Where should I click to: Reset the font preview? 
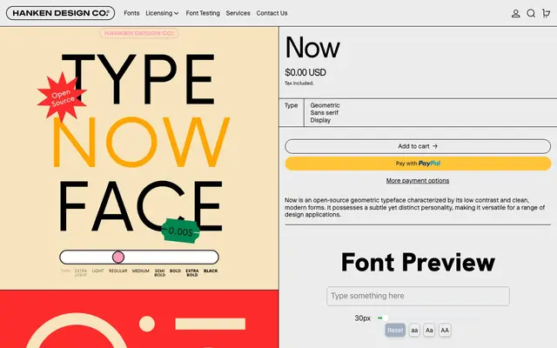tap(395, 331)
